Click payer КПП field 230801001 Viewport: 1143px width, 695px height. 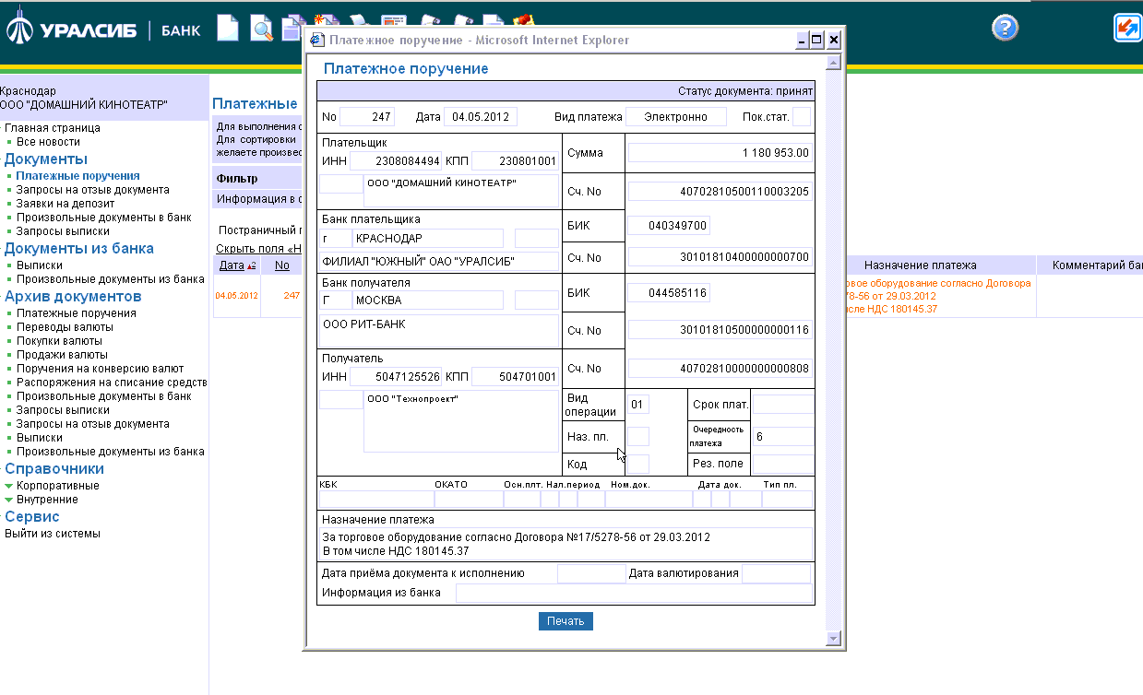click(515, 161)
